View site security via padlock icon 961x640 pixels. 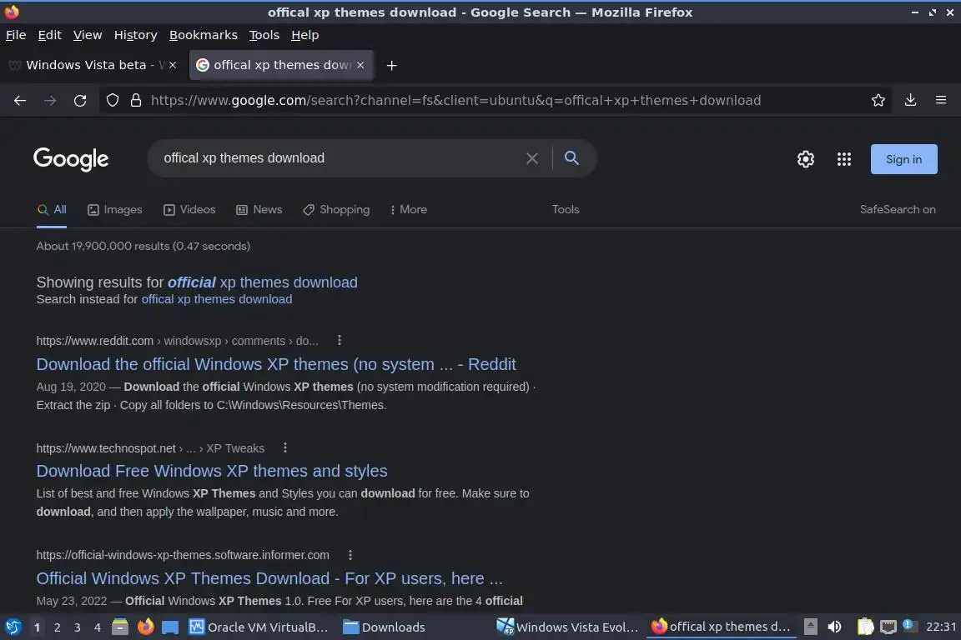click(136, 101)
